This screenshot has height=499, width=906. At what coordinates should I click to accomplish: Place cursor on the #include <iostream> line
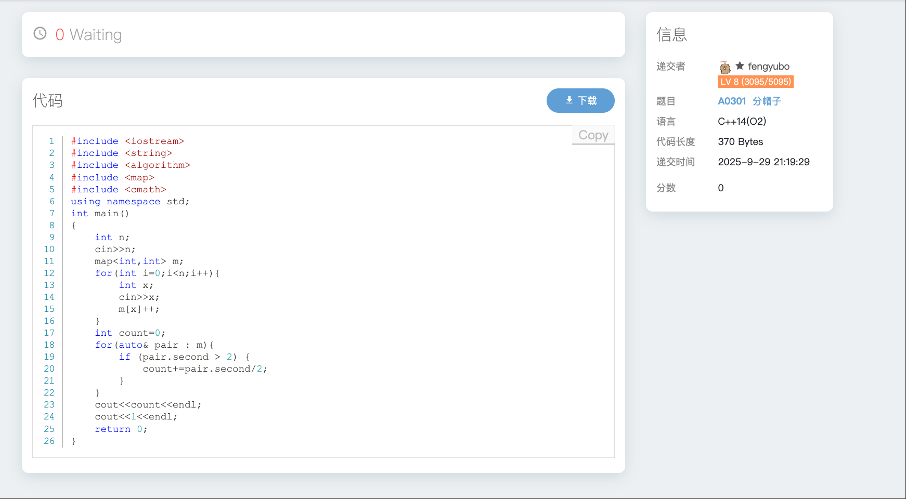[127, 141]
